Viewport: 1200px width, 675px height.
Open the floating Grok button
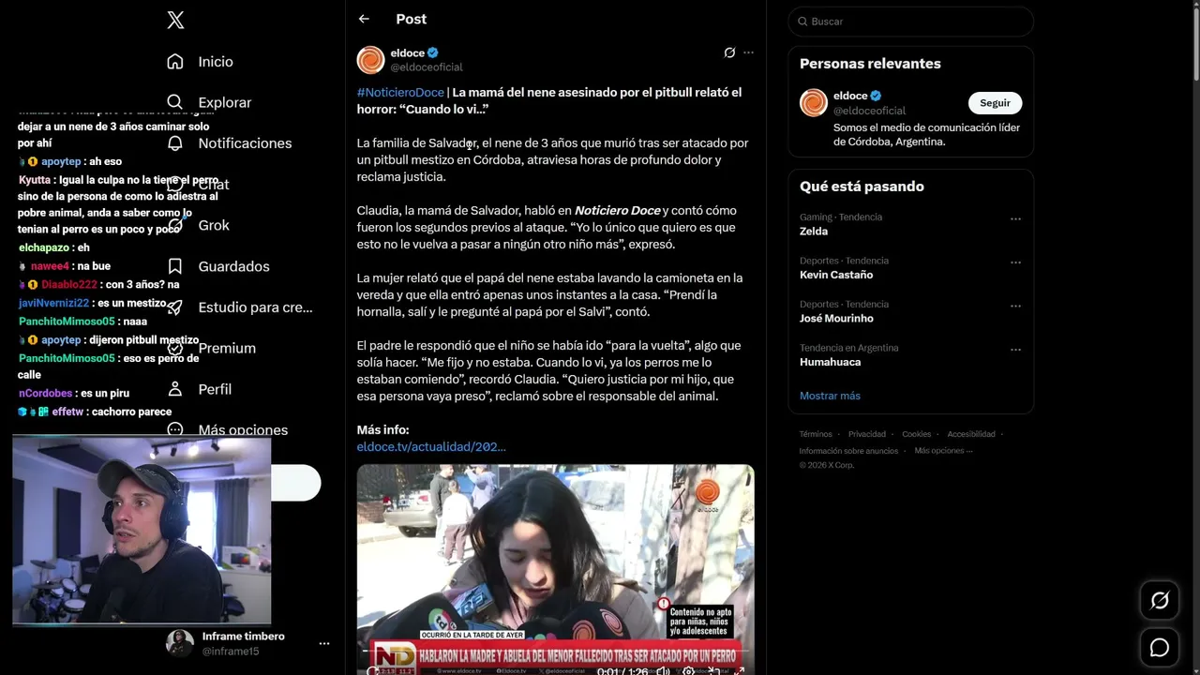[x=1160, y=601]
